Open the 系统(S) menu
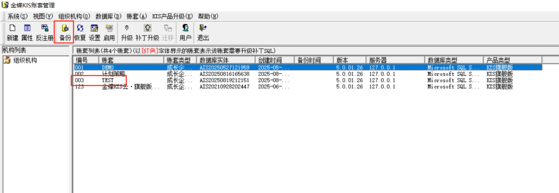The image size is (559, 193). coord(18,17)
